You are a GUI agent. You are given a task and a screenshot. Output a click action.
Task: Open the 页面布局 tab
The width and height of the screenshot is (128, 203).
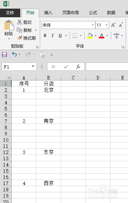[70, 13]
